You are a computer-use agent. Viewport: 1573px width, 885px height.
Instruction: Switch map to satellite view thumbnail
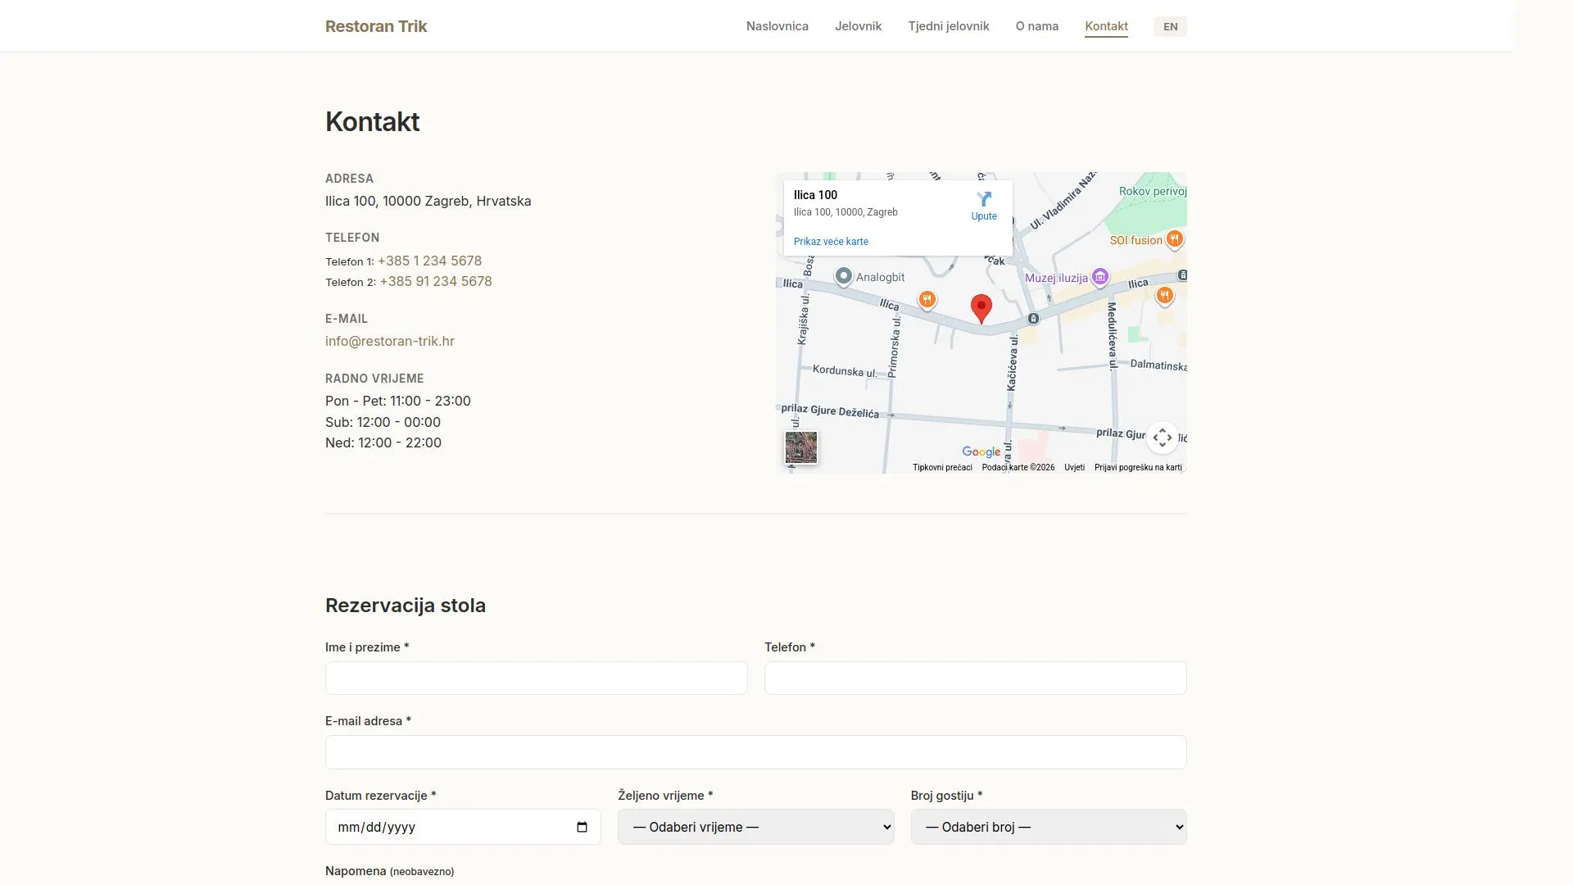coord(800,447)
